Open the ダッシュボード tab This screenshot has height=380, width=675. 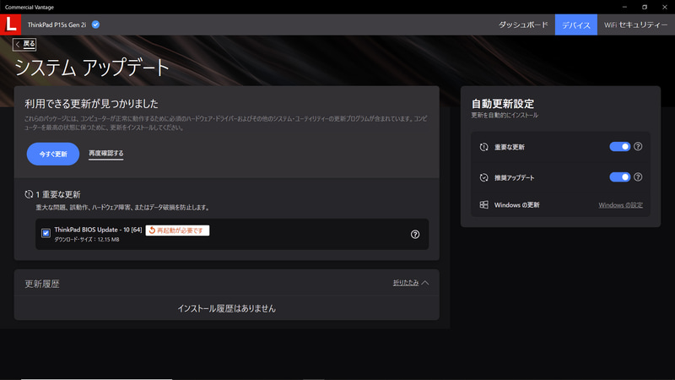point(523,24)
